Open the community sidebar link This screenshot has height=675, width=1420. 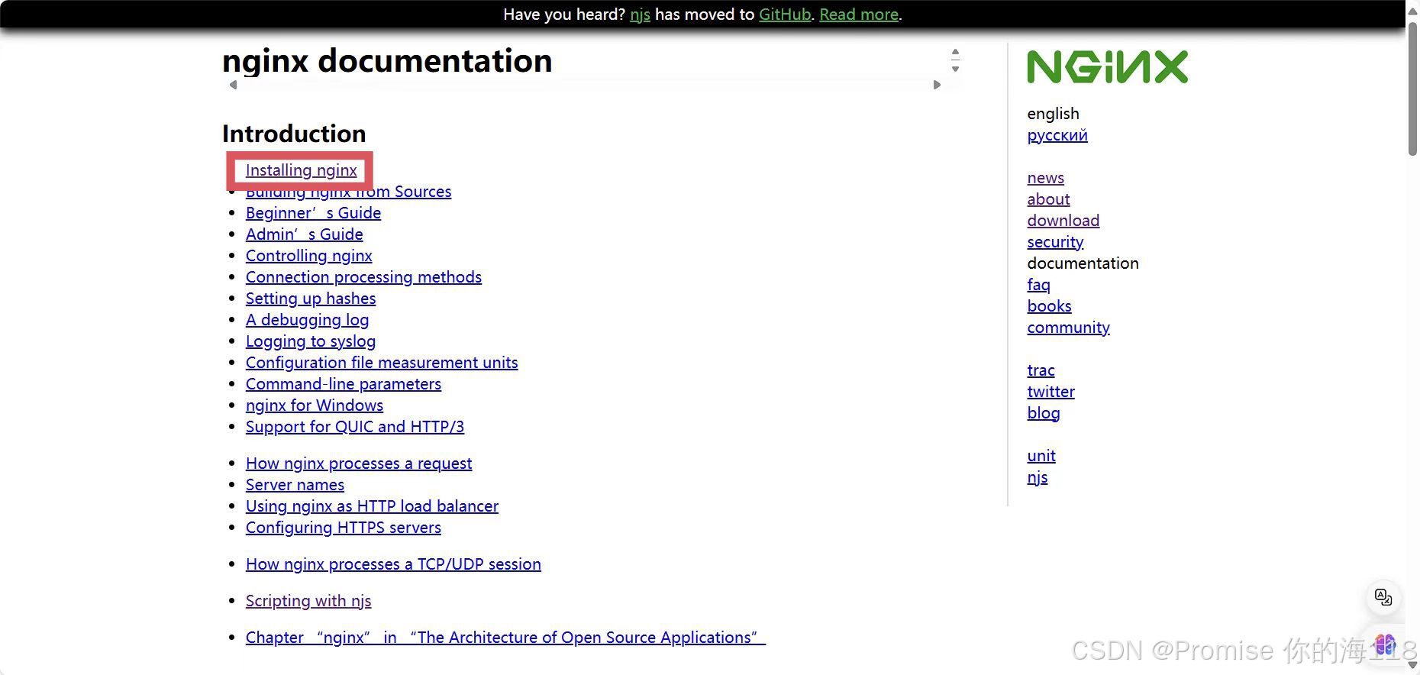pyautogui.click(x=1068, y=328)
